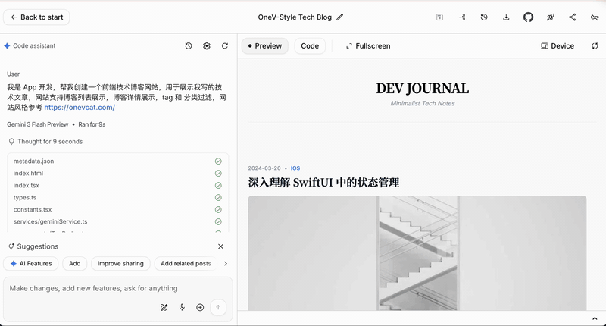
Task: Click the 2024-03-20 post date
Action: pyautogui.click(x=264, y=168)
